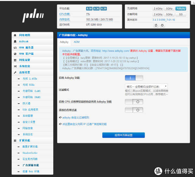Click the 0.36 load average badge
The height and width of the screenshot is (177, 195).
[97, 8]
